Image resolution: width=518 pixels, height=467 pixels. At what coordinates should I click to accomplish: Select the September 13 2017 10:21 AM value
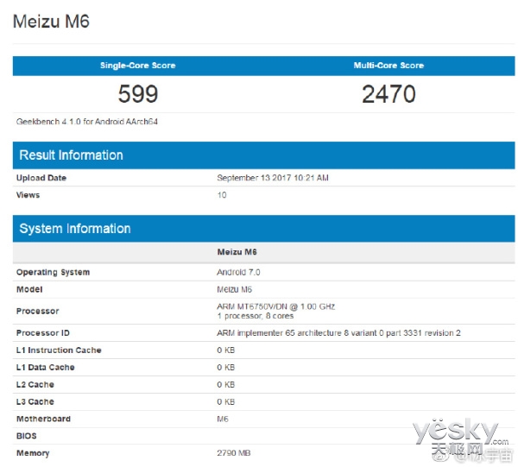[x=273, y=178]
